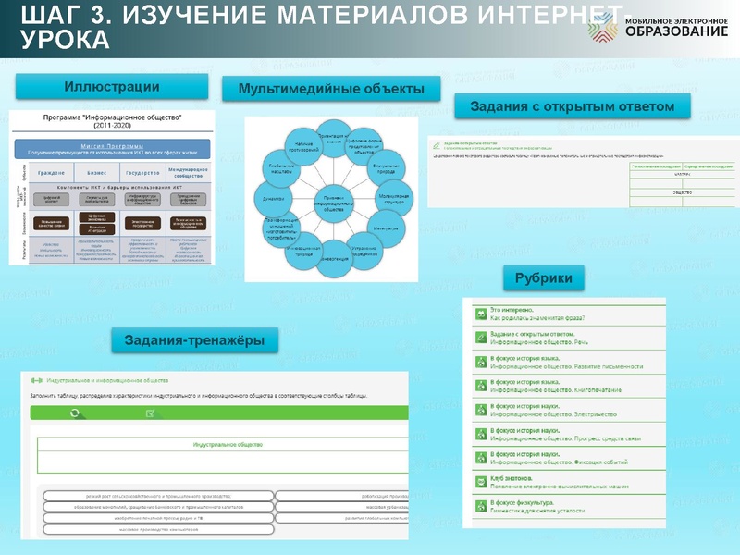Click the icon beside 'Это интересно'
740x555 pixels.
481,314
